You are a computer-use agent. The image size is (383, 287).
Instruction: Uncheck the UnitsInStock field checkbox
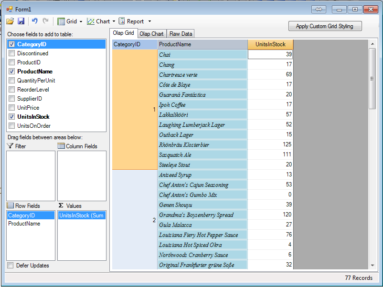[x=11, y=116]
